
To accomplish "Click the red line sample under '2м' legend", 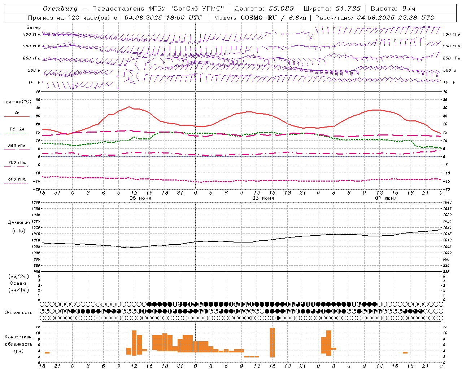I will [x=17, y=116].
